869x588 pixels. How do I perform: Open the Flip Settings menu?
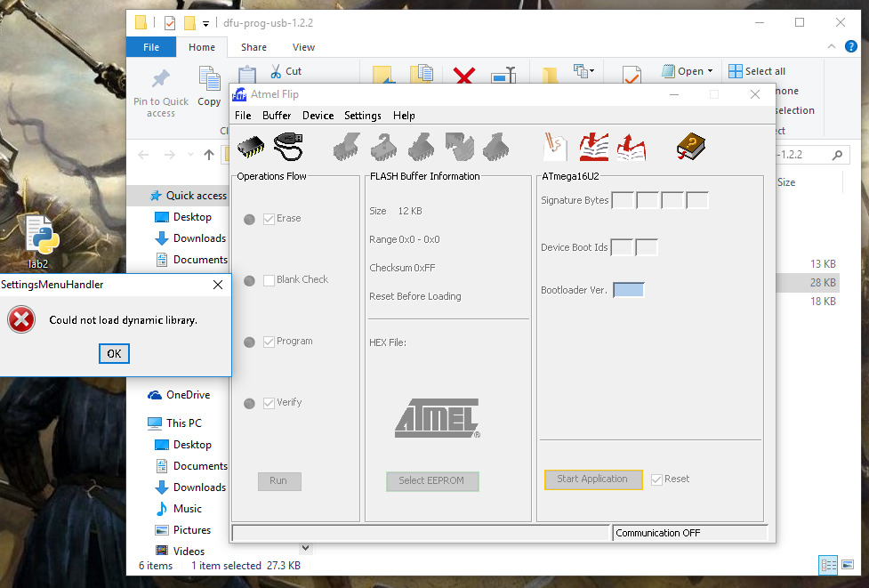[362, 116]
